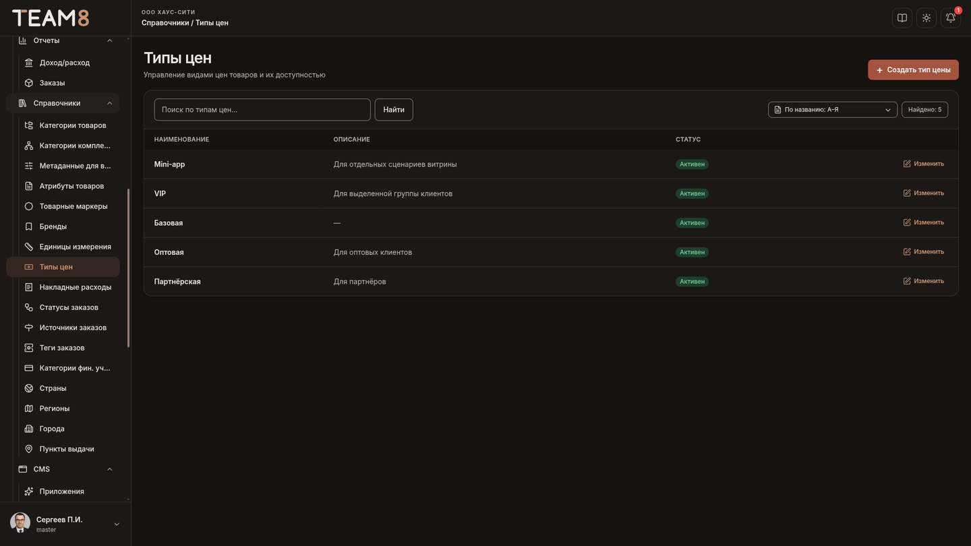Viewport: 971px width, 546px height.
Task: Focus the Поиск по типам цен field
Action: (262, 110)
